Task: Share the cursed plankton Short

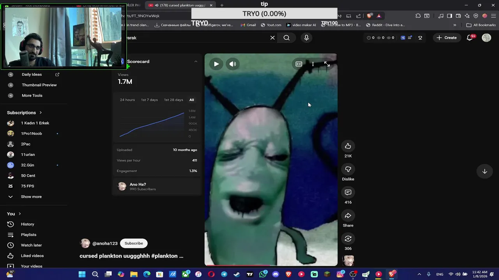Action: coord(348,215)
